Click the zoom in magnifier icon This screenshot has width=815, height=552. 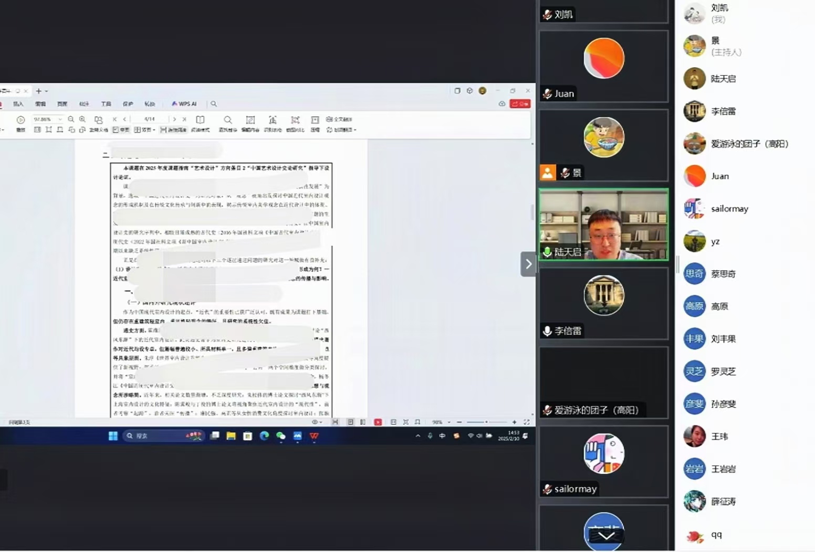(82, 120)
